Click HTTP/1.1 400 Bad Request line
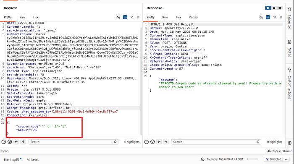Viewport: 294px width, 164px height. [x=171, y=24]
